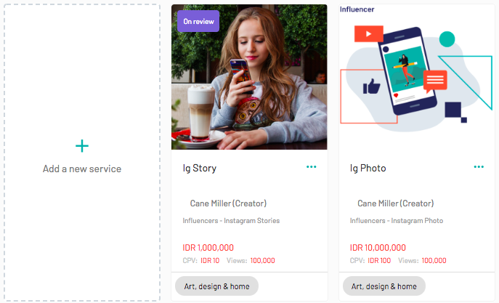Click the IDR 10,000,000 price

click(378, 248)
